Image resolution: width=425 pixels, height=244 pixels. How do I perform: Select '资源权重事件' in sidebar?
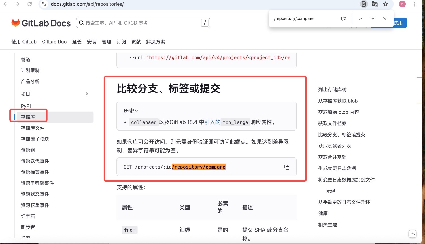click(x=35, y=205)
